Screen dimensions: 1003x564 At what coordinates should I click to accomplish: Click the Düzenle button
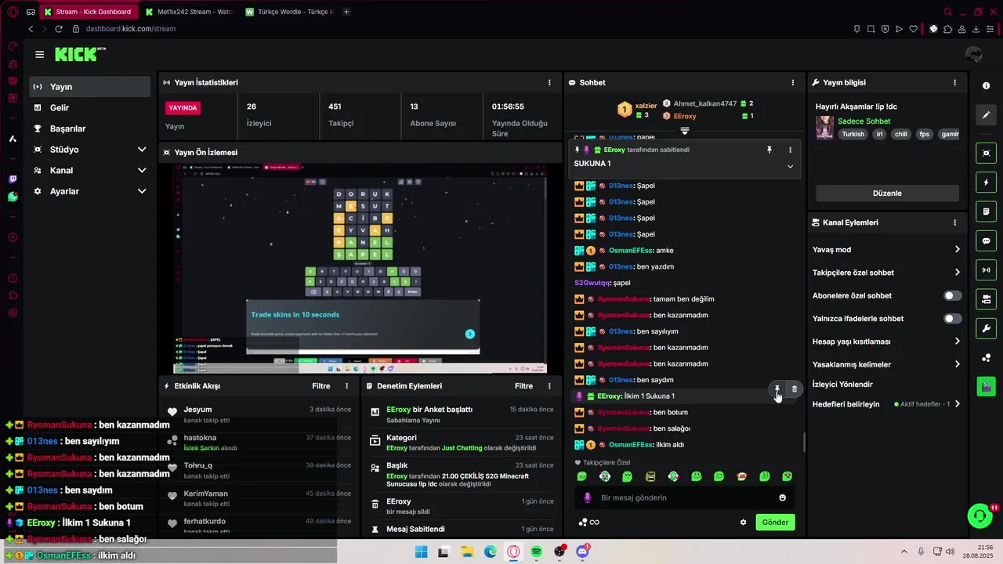(x=887, y=193)
